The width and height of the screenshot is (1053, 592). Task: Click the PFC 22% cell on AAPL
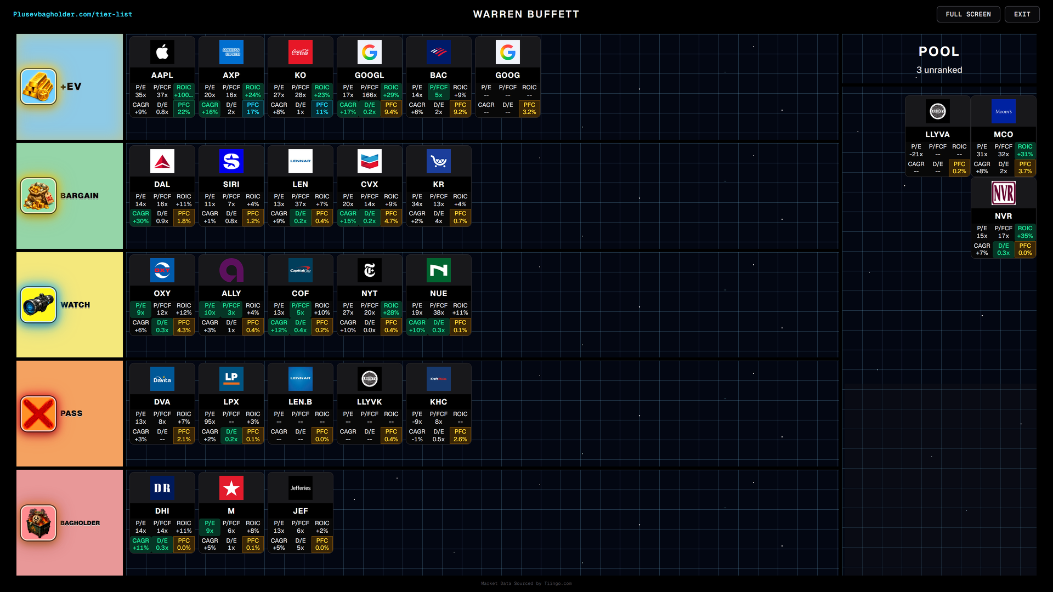coord(184,109)
